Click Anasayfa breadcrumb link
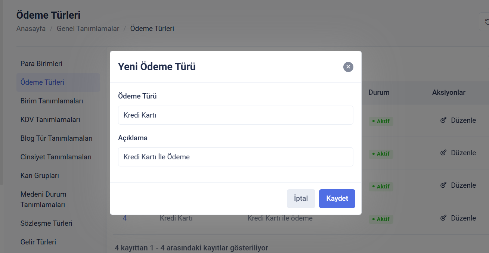This screenshot has width=489, height=253. 31,29
